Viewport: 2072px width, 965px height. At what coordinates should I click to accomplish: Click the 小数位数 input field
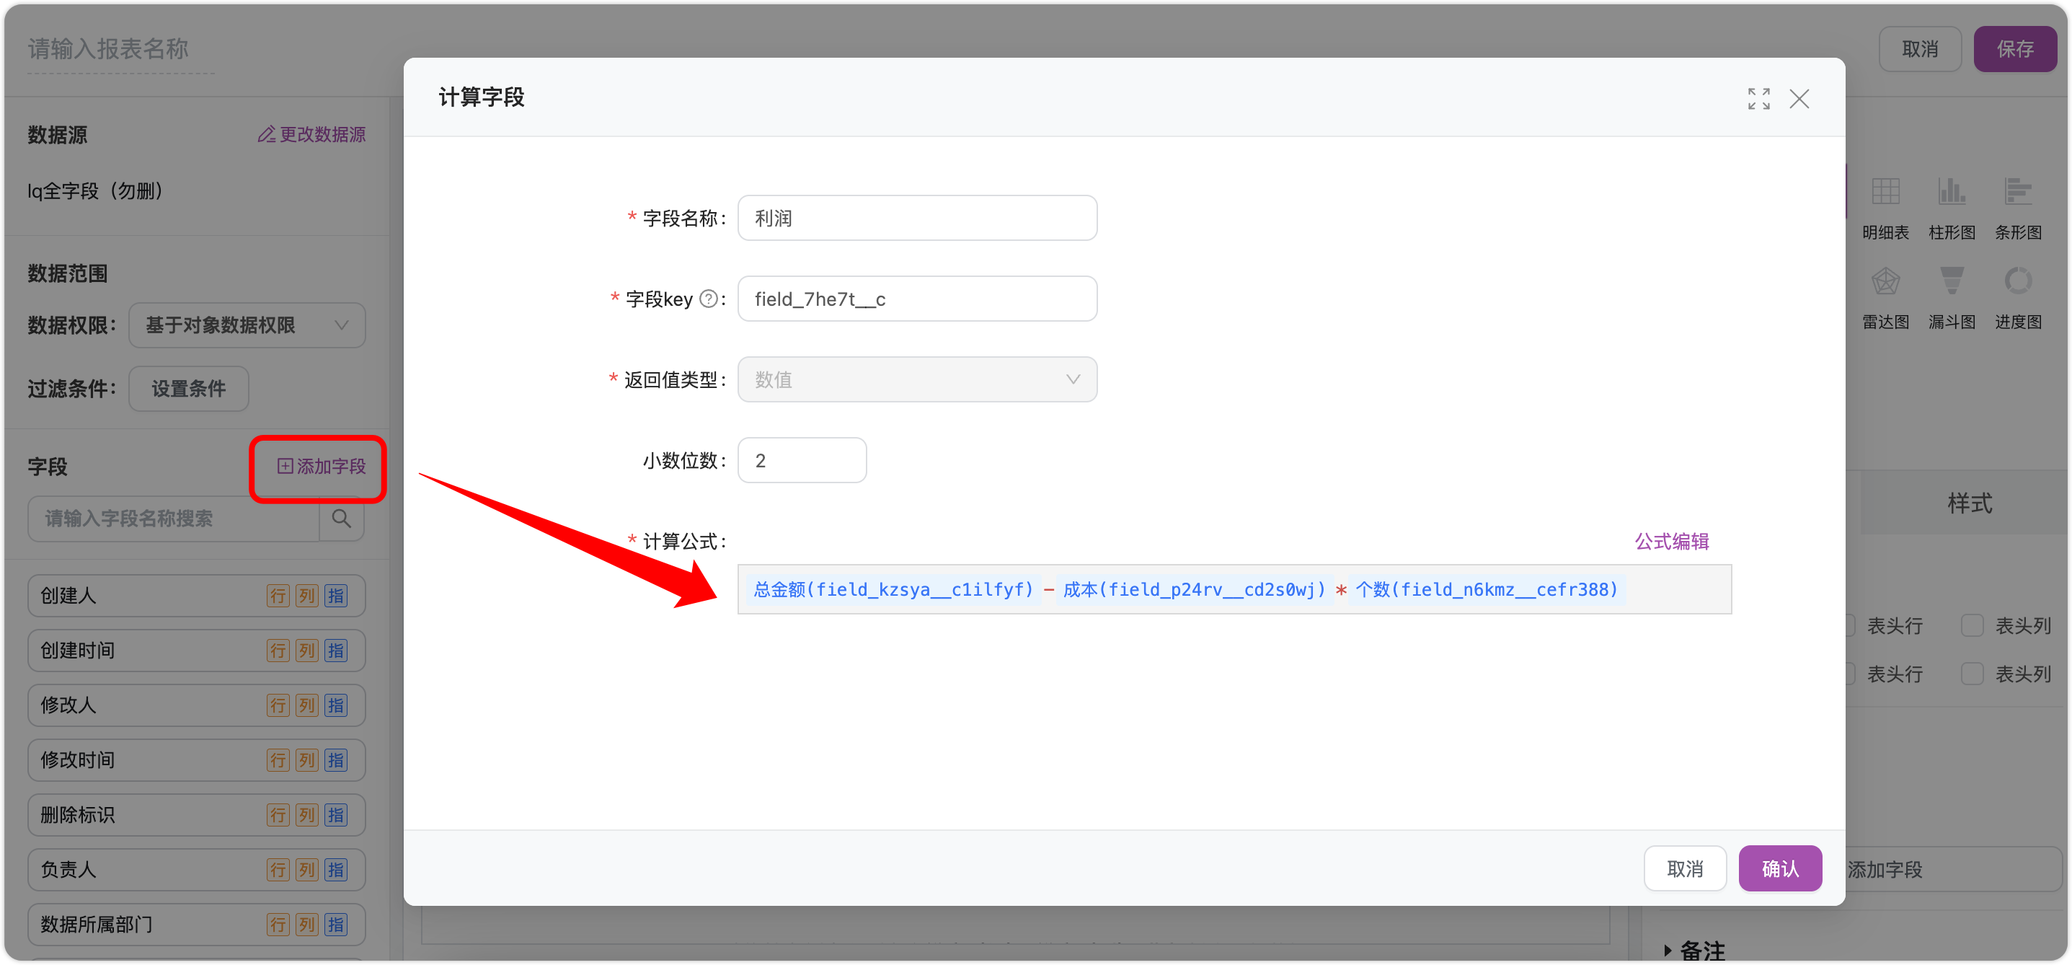(x=802, y=460)
